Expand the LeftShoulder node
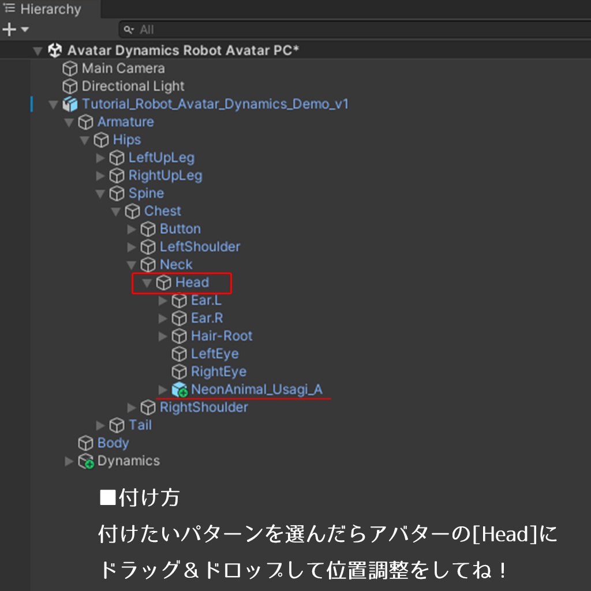 click(x=131, y=247)
